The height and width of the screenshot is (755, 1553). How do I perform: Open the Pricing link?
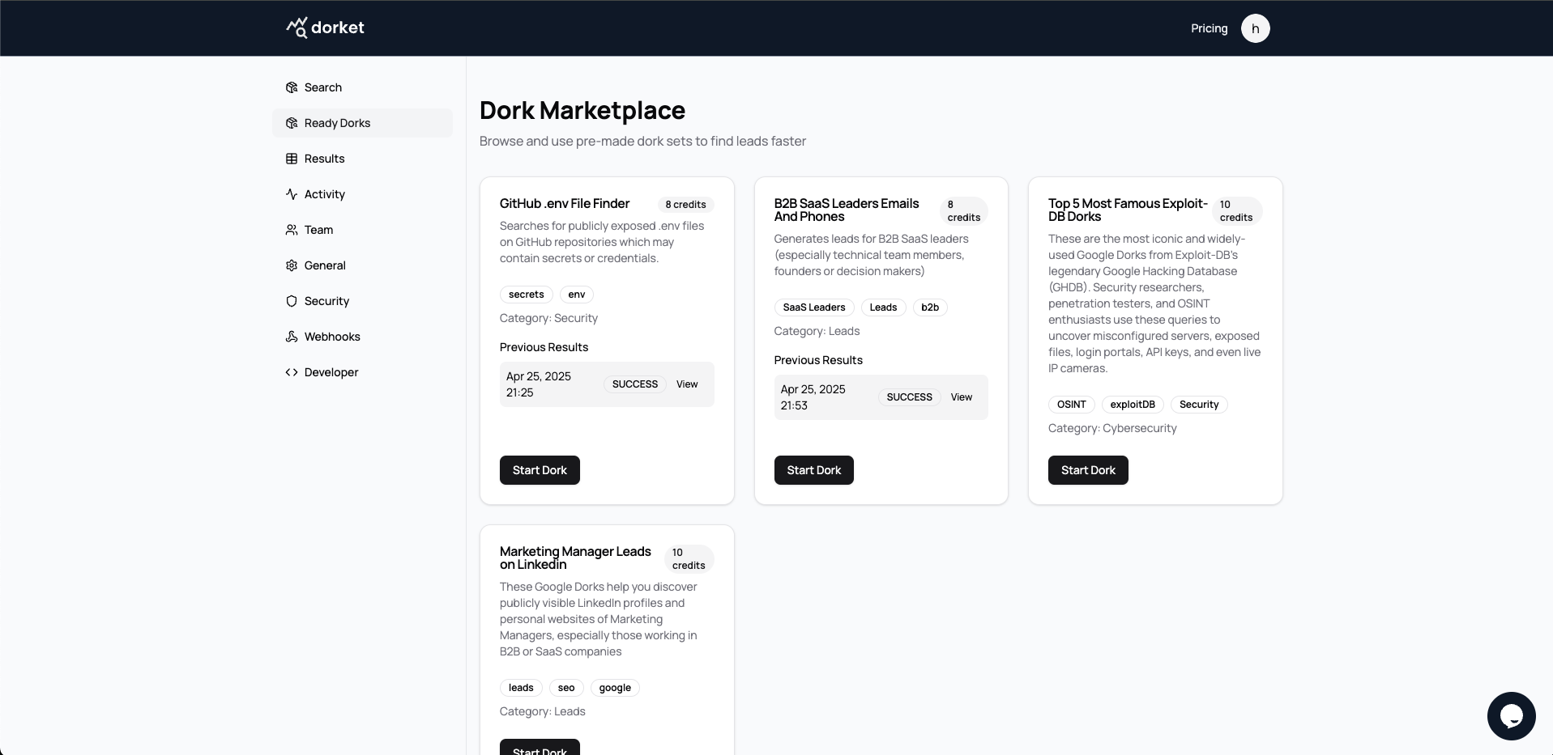[x=1209, y=28]
